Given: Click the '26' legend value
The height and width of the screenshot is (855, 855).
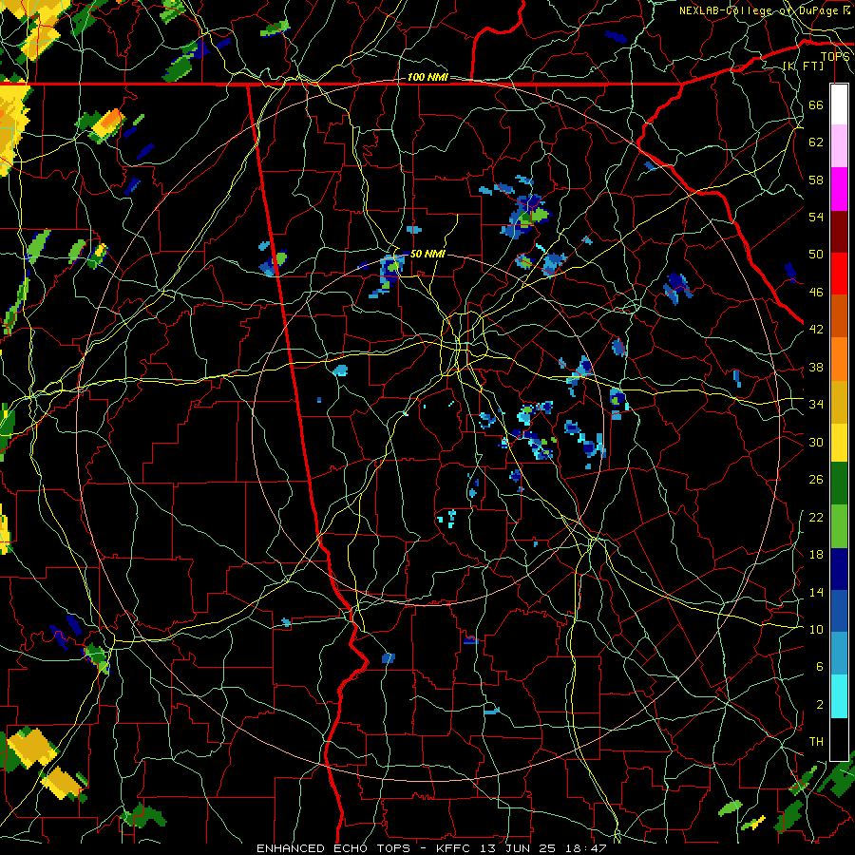Looking at the screenshot, I should pos(816,480).
